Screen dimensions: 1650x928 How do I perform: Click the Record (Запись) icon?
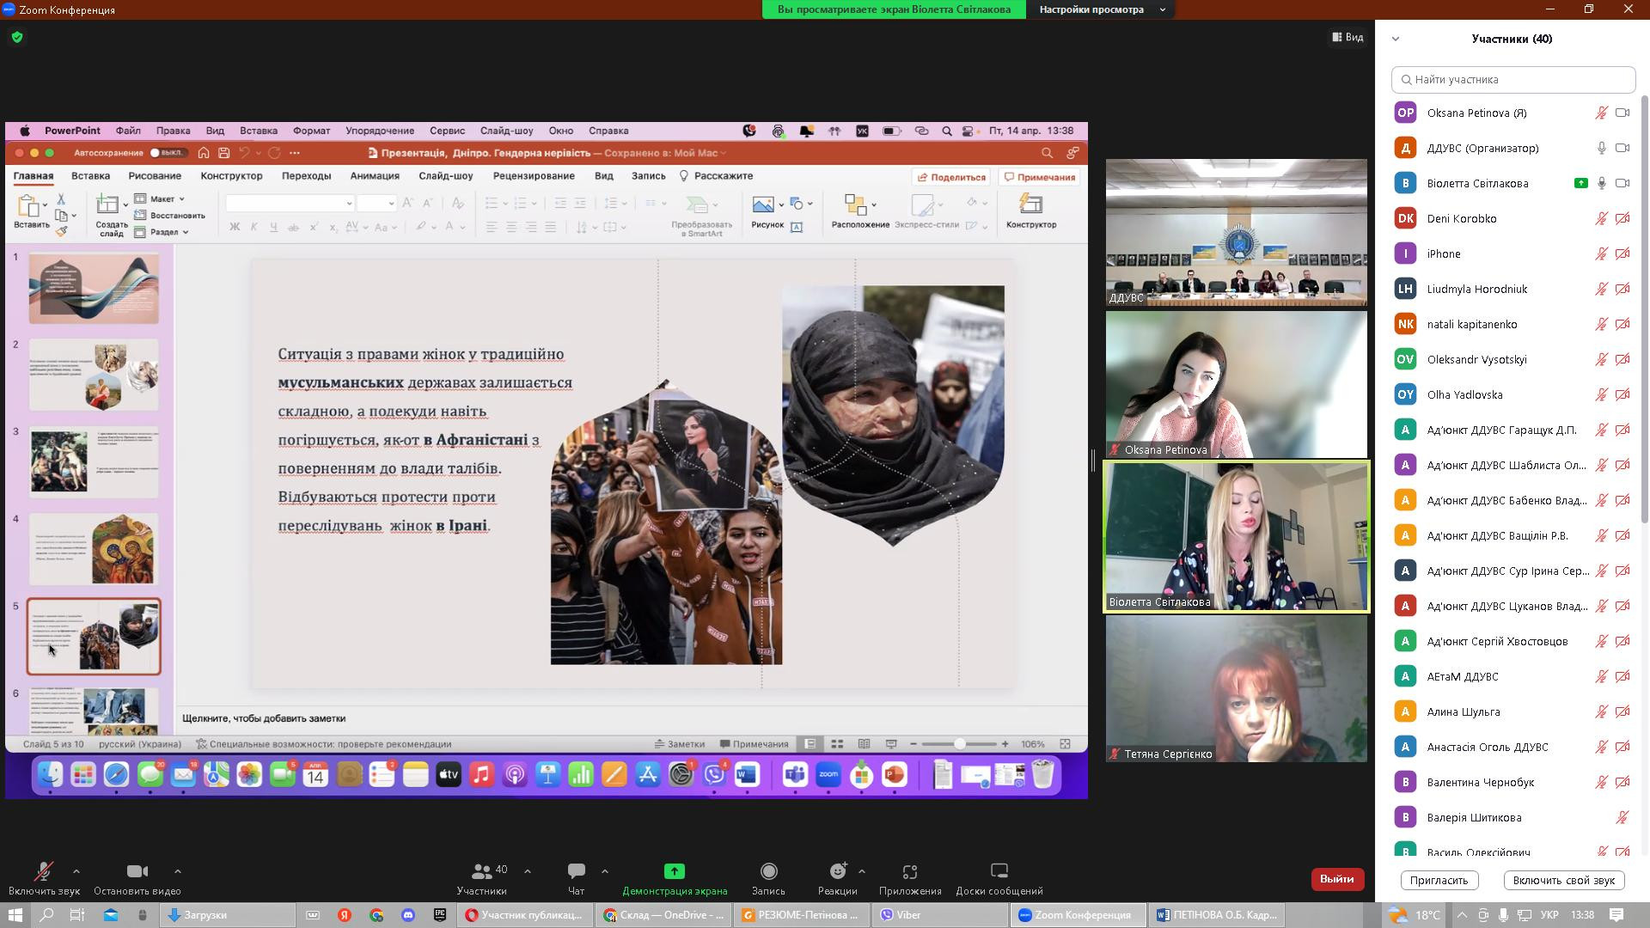[x=768, y=871]
